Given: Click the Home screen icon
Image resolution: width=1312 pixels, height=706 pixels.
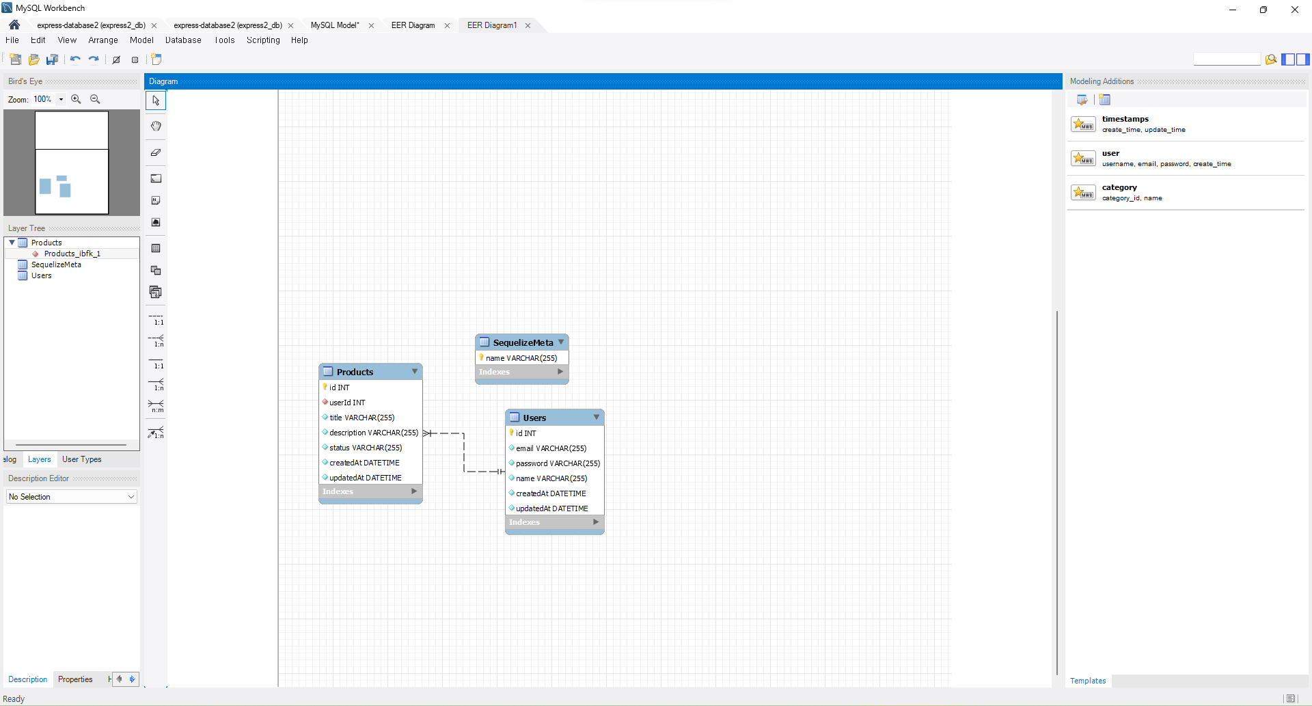Looking at the screenshot, I should coord(14,25).
